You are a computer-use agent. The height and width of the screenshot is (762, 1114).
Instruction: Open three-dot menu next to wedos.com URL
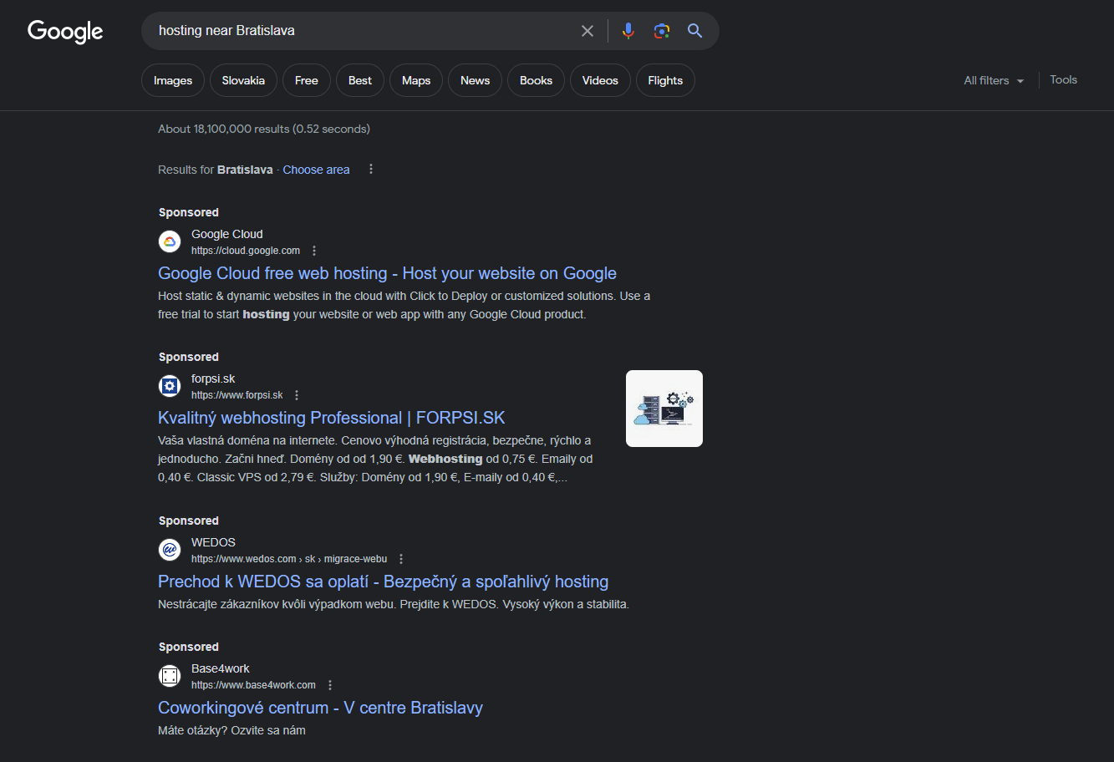[x=401, y=559]
